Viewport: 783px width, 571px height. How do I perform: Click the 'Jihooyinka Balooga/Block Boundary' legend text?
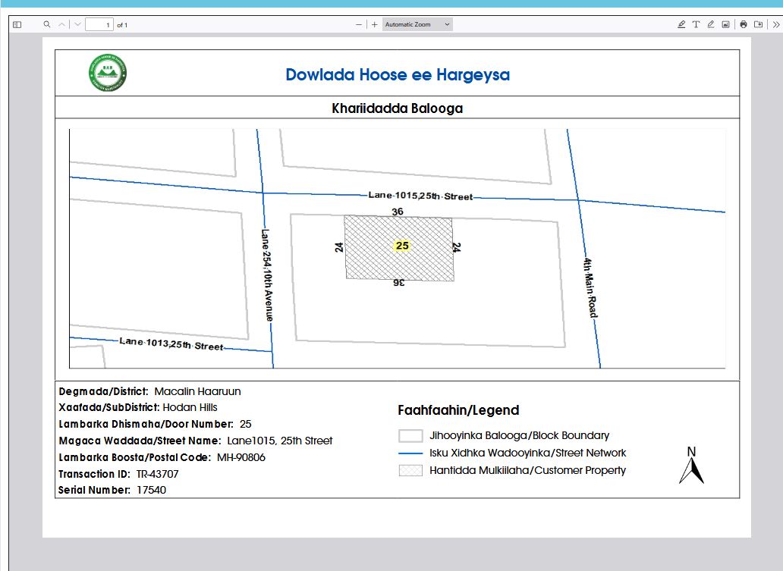(519, 436)
